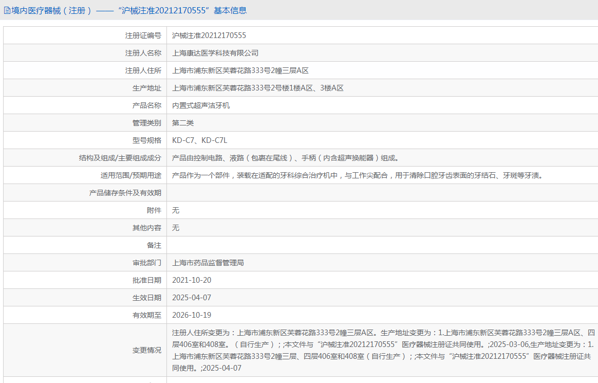Select the 无 value in the 其他内容 row

(175, 228)
